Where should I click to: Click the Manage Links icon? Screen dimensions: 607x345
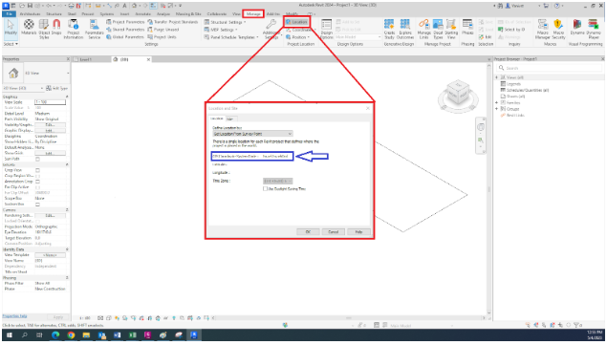[x=423, y=29]
